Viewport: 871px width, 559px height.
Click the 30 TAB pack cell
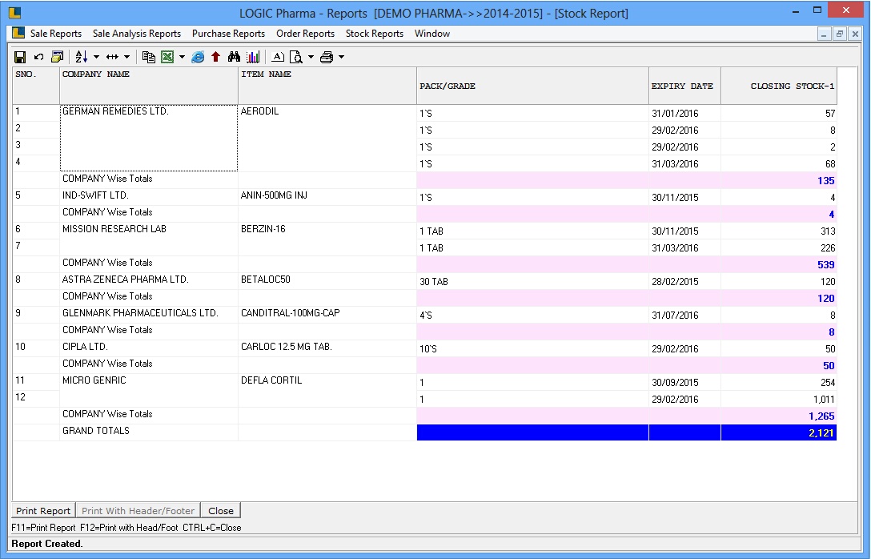tap(532, 282)
